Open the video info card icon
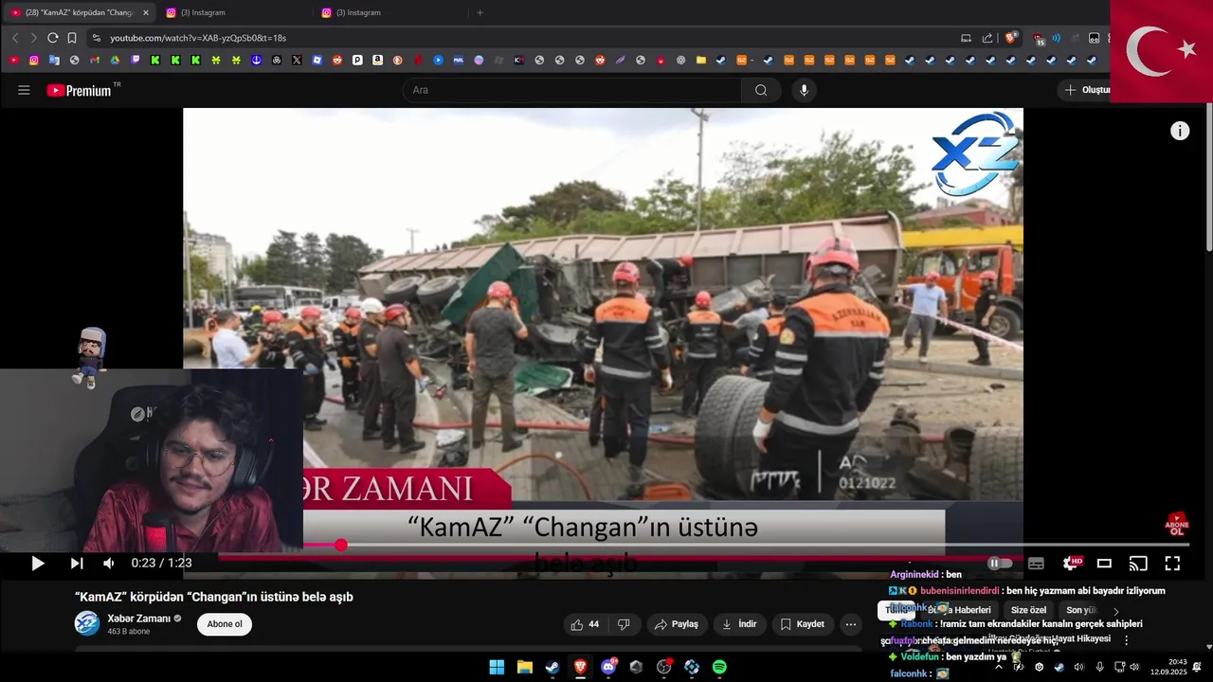The height and width of the screenshot is (682, 1213). pos(1180,132)
